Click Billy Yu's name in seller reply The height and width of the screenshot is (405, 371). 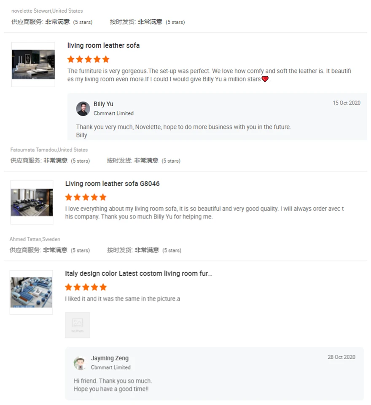103,104
